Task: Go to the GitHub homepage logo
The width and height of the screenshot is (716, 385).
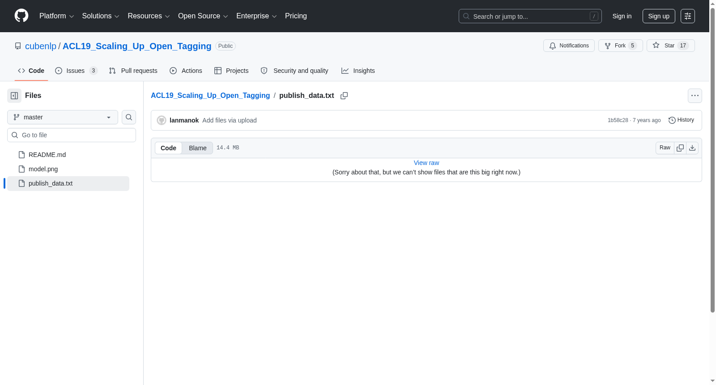Action: pos(21,16)
